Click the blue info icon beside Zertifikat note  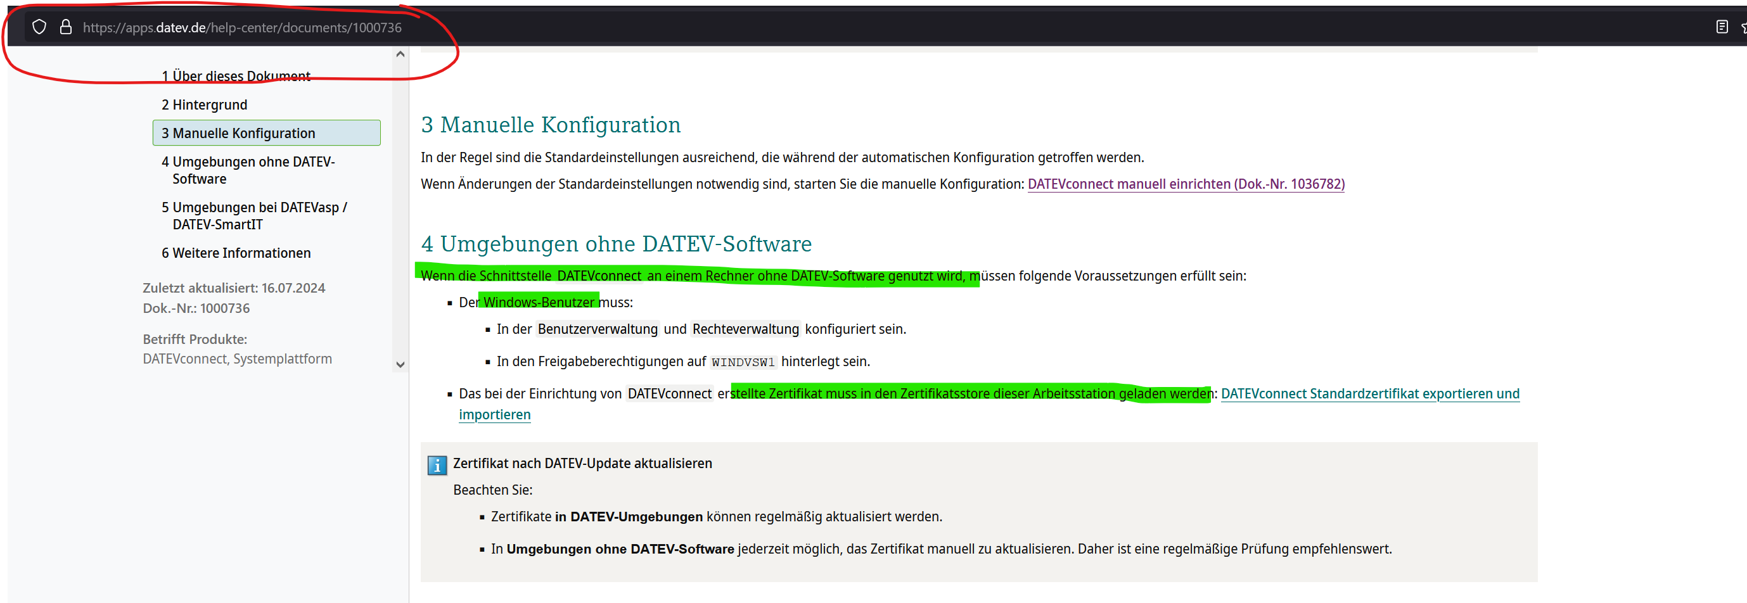pyautogui.click(x=437, y=465)
